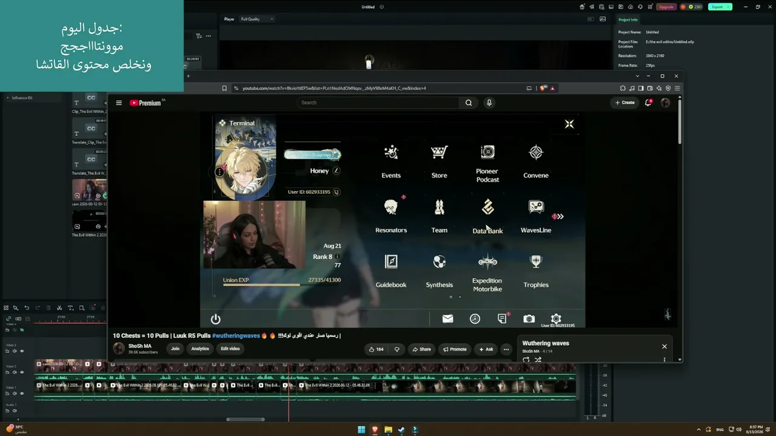The height and width of the screenshot is (436, 776).
Task: Open the Guidebook icon
Action: (391, 262)
